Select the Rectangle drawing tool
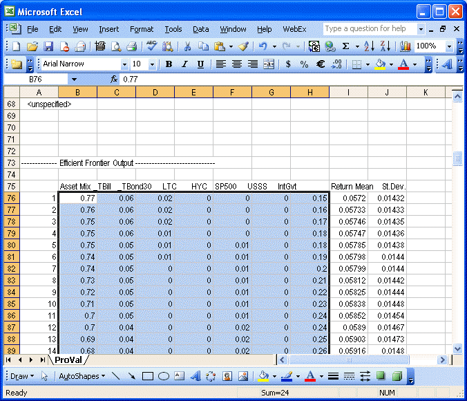The width and height of the screenshot is (467, 401). 147,377
